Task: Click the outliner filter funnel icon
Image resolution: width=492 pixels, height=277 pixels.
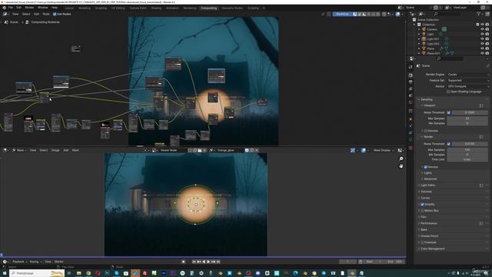Action: pyautogui.click(x=478, y=14)
